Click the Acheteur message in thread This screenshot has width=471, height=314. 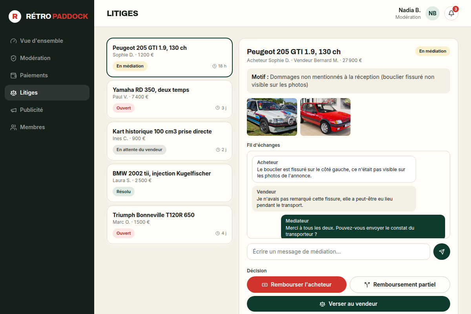[334, 169]
